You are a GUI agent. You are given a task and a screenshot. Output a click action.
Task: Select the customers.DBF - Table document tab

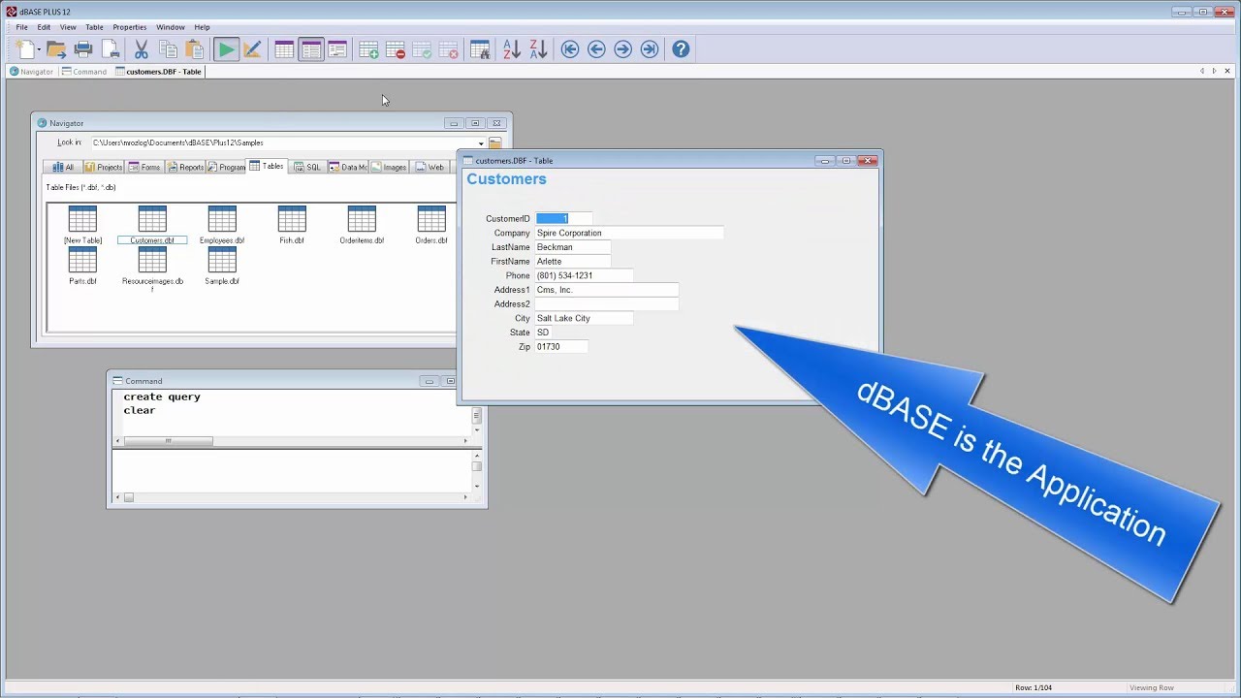pyautogui.click(x=158, y=72)
